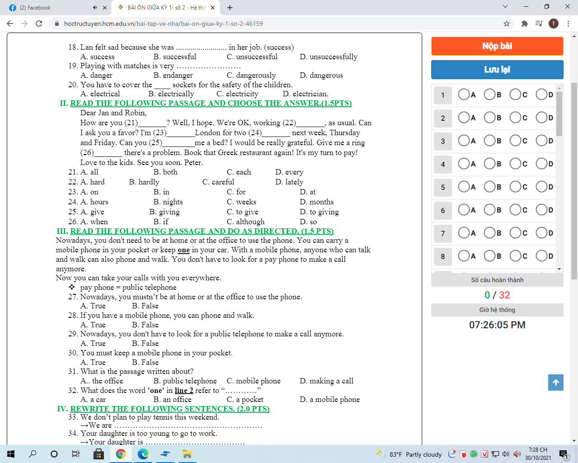The width and height of the screenshot is (578, 463).
Task: Open File Explorer from the taskbar
Action: pyautogui.click(x=187, y=454)
